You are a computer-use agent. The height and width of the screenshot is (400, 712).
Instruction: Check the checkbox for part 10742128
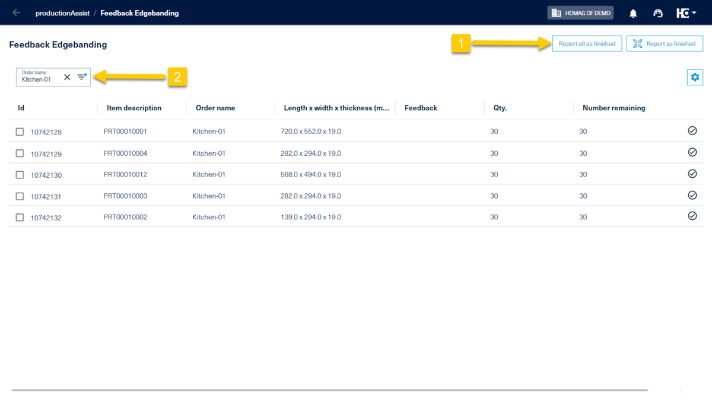point(20,131)
